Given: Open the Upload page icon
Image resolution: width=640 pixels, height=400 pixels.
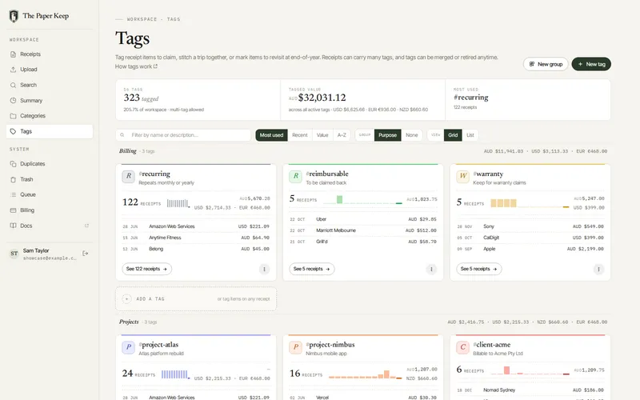Looking at the screenshot, I should [x=13, y=70].
